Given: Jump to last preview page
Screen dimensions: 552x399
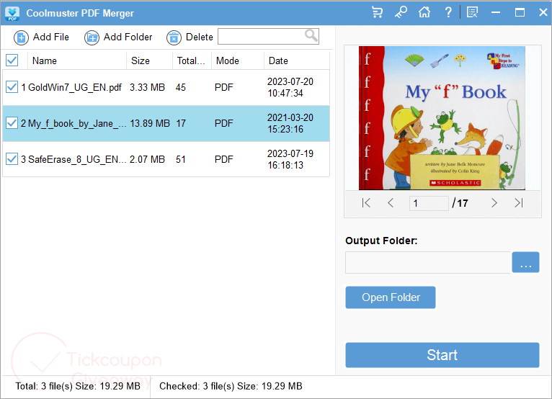Looking at the screenshot, I should point(519,203).
